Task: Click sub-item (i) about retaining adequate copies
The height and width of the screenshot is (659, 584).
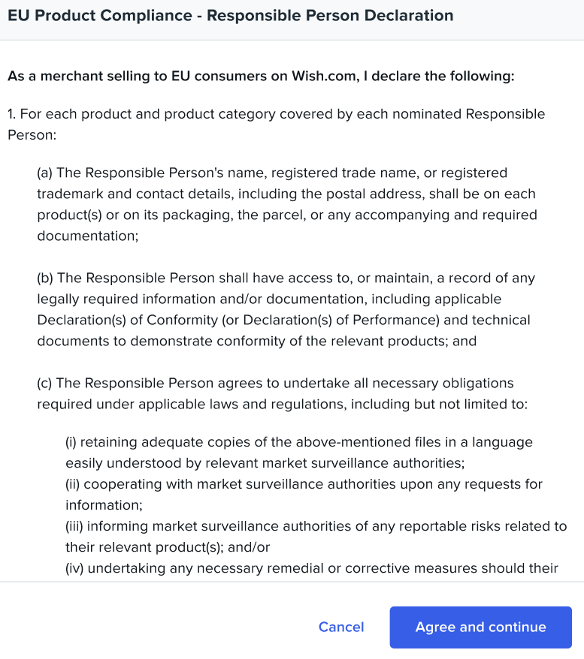Action: click(x=298, y=442)
